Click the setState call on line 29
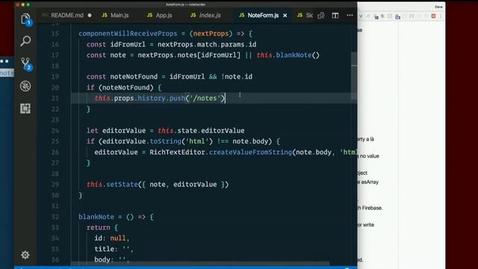 pos(122,185)
